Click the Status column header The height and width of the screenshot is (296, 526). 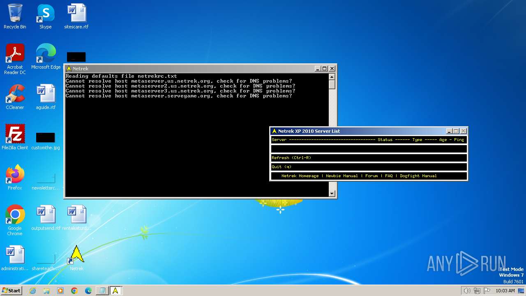(x=385, y=140)
